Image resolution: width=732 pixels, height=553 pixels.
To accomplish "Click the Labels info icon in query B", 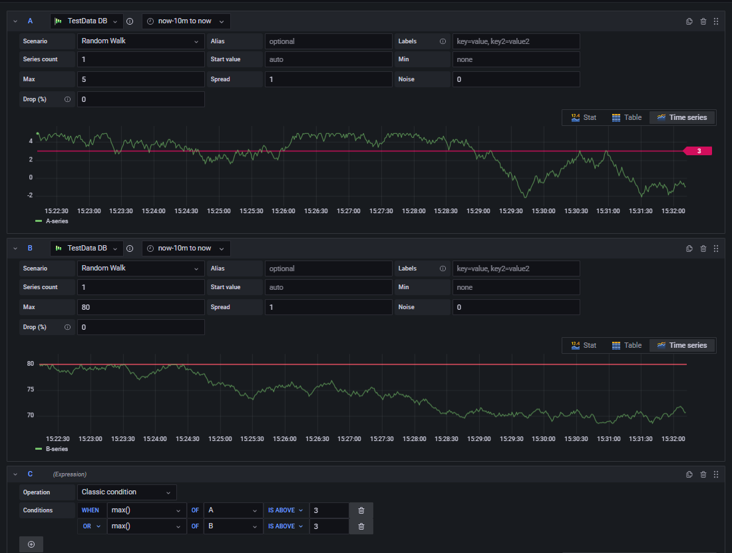I will click(441, 268).
